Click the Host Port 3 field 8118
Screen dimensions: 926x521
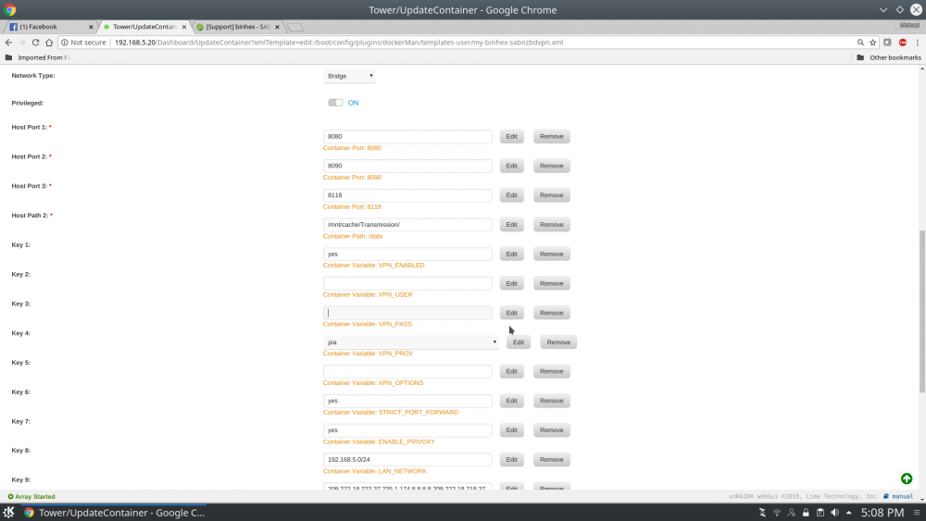[x=407, y=195]
